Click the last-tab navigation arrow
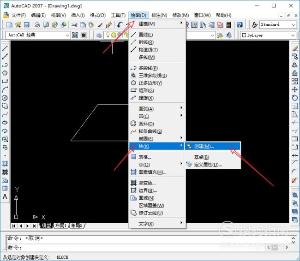This screenshot has height=261, width=300. [x=35, y=226]
